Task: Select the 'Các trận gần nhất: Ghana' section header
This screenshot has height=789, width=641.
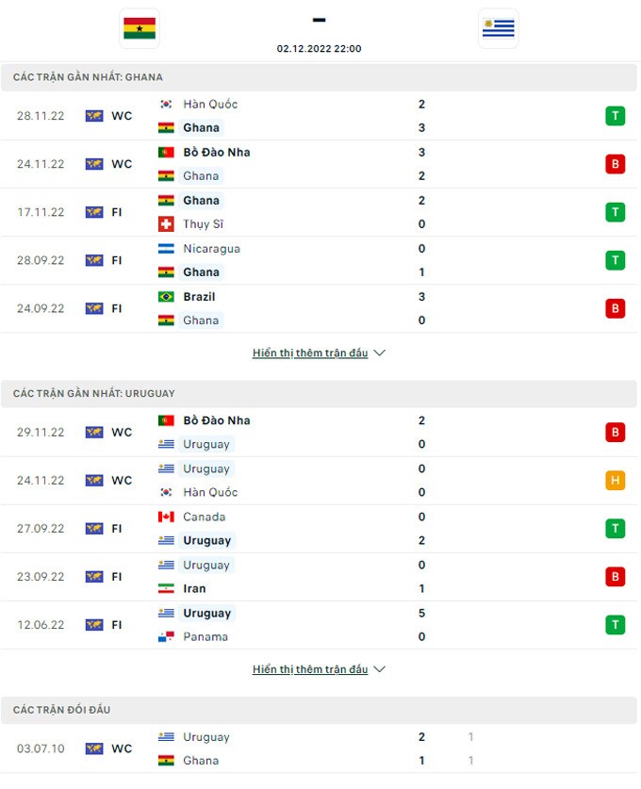Action: click(88, 77)
